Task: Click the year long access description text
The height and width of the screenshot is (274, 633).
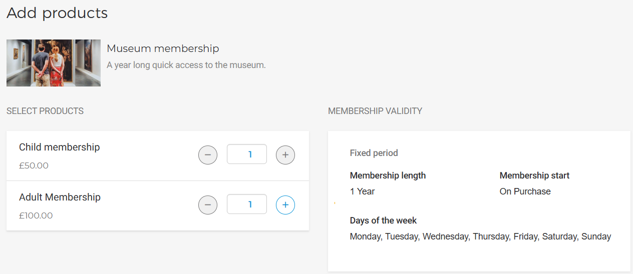Action: pyautogui.click(x=186, y=65)
